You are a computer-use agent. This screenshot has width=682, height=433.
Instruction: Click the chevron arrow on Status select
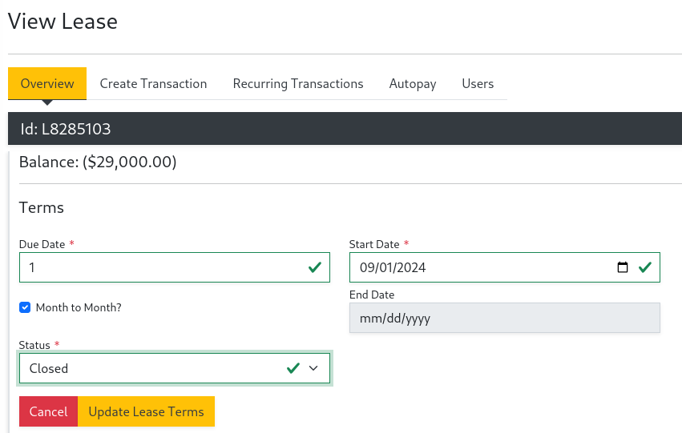click(313, 368)
